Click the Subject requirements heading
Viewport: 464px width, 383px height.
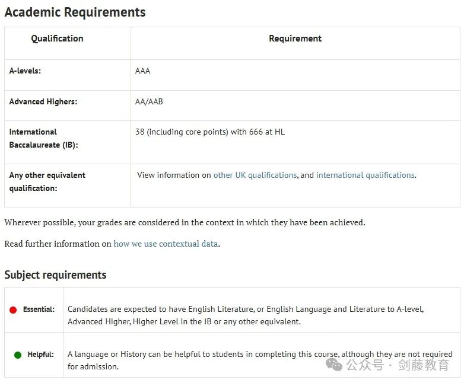pyautogui.click(x=55, y=275)
